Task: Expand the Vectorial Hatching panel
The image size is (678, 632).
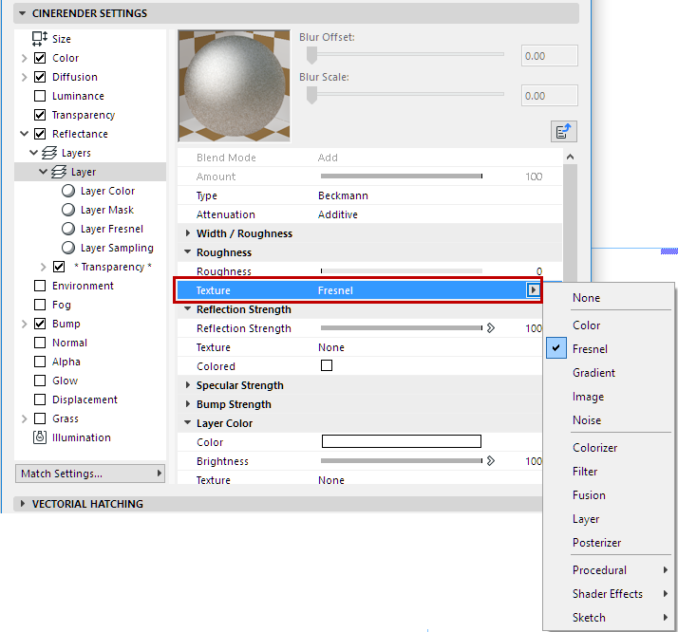Action: (23, 504)
